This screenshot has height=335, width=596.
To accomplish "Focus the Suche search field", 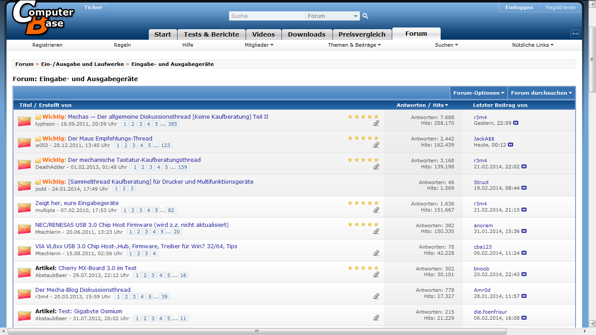I will coord(267,16).
